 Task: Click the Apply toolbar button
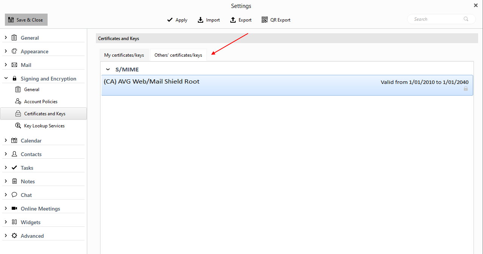pyautogui.click(x=177, y=20)
